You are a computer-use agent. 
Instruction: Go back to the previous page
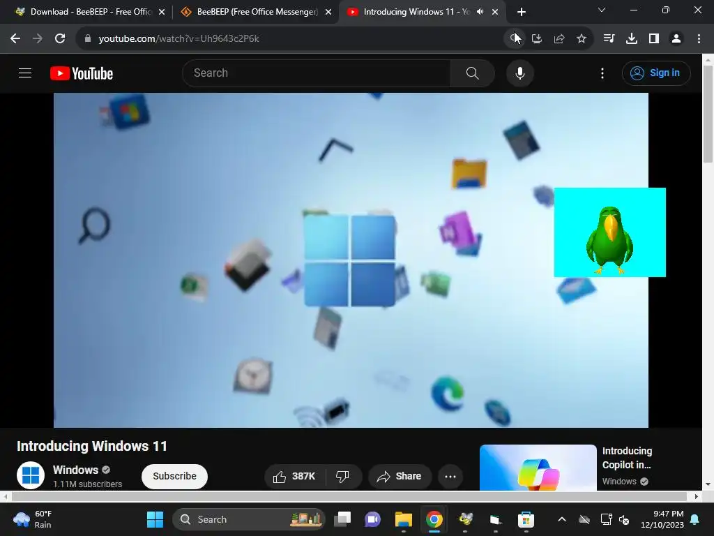(x=15, y=39)
